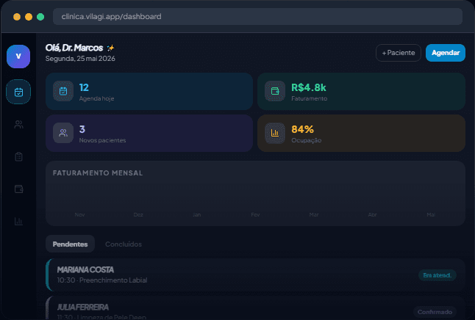
Task: Click the purple V logo avatar
Action: click(x=18, y=57)
